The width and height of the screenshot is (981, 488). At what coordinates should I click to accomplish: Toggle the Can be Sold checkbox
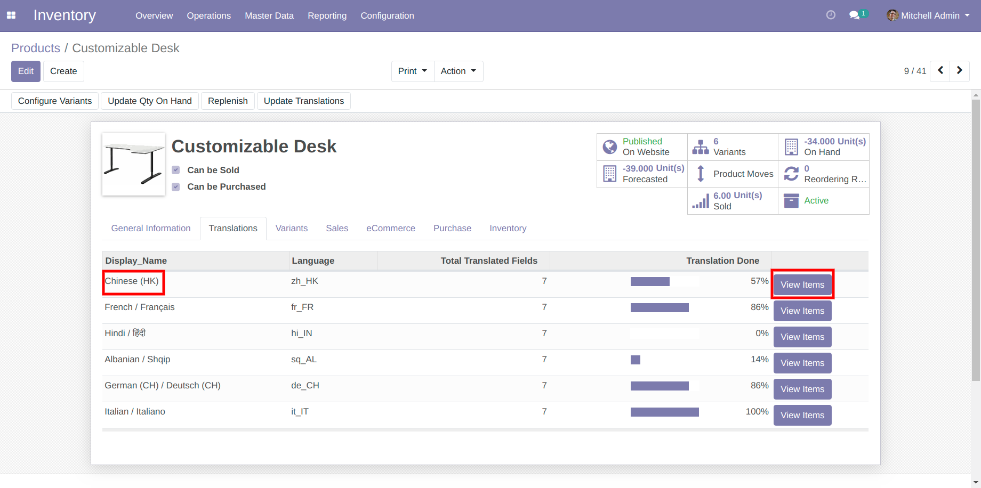(x=176, y=170)
